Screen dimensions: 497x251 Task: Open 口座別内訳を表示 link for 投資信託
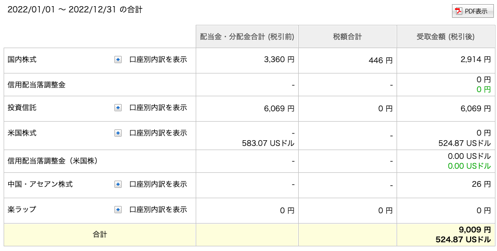[x=158, y=108]
